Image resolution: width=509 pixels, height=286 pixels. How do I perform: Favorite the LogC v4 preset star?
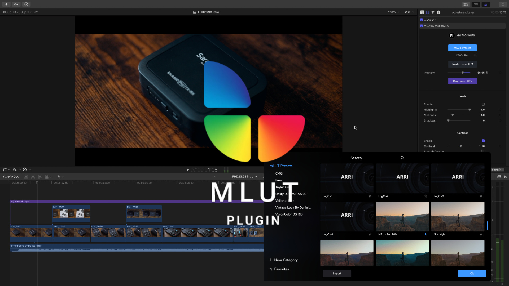click(370, 234)
